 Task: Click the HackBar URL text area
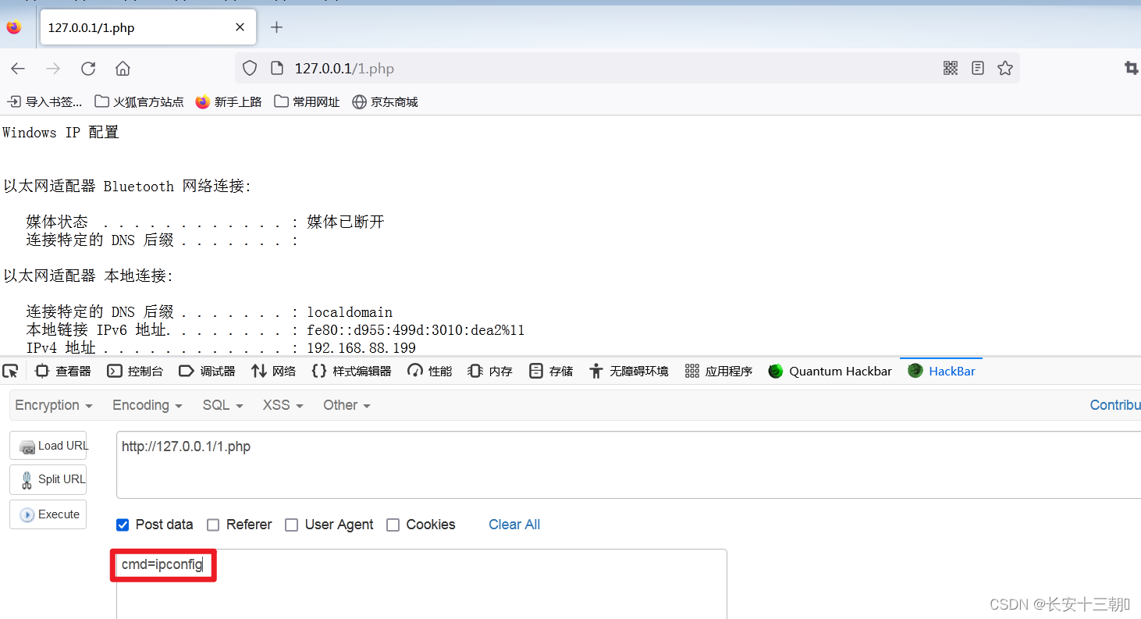click(x=628, y=464)
